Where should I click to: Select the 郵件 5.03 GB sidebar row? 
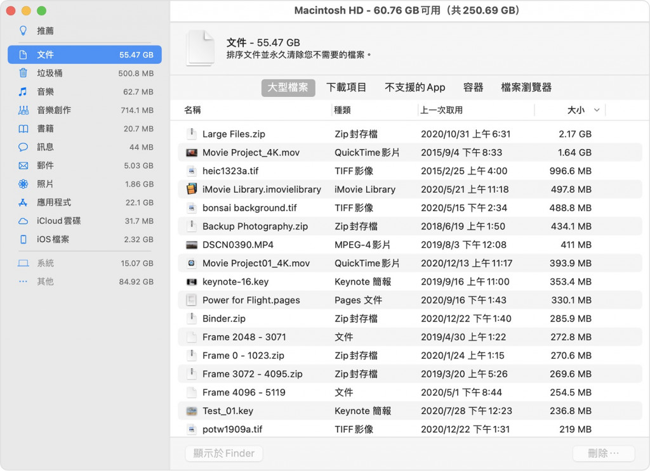tap(84, 165)
